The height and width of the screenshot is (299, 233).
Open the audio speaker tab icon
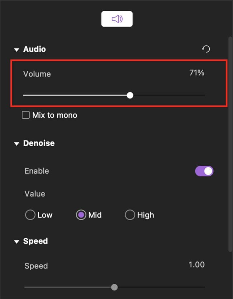(x=117, y=19)
